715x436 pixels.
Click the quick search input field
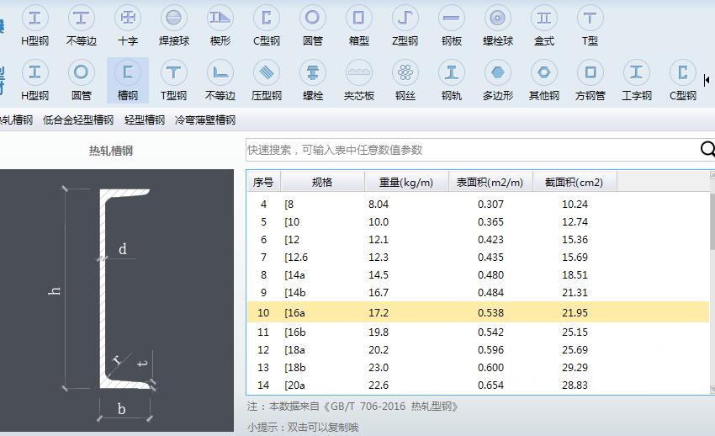[472, 150]
